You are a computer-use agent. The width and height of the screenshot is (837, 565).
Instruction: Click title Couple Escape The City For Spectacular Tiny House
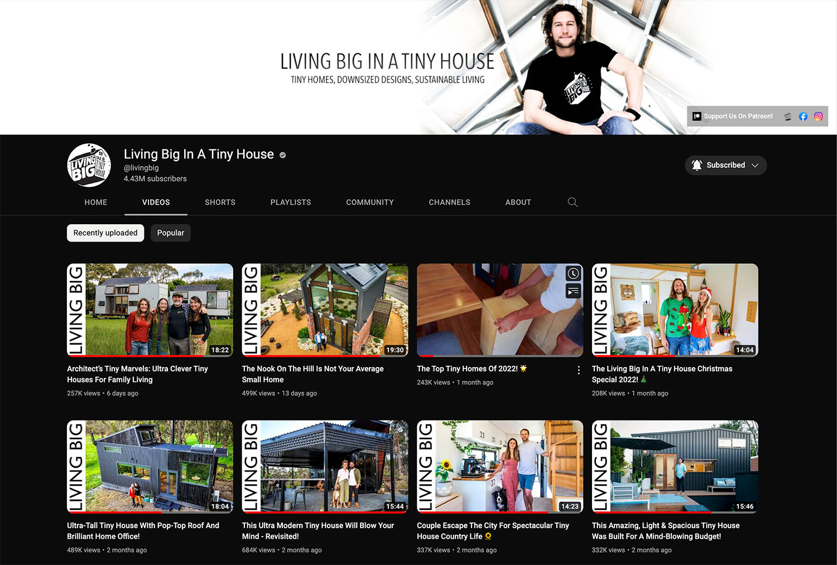(x=493, y=531)
